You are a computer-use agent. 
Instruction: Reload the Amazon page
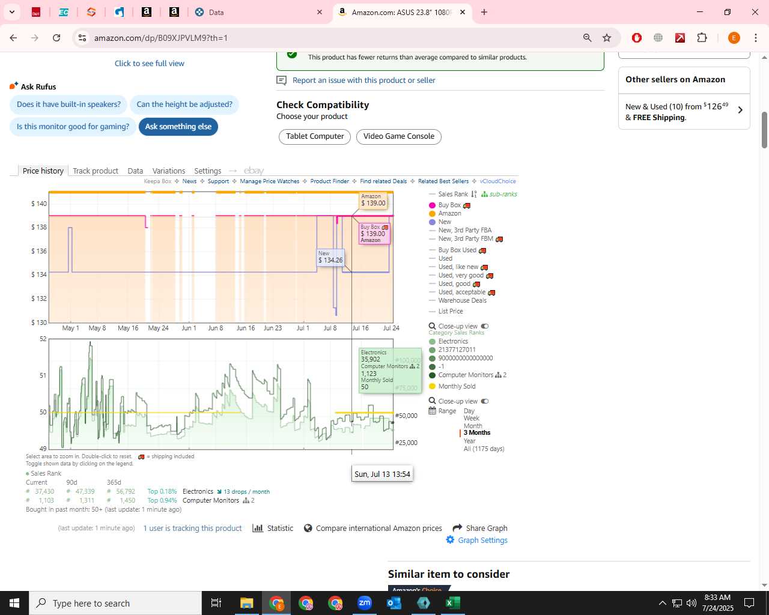point(56,38)
